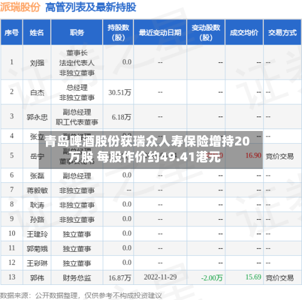Screen dimensions: 302x300
Task: Click the 序号 column header
Action: [x=11, y=33]
